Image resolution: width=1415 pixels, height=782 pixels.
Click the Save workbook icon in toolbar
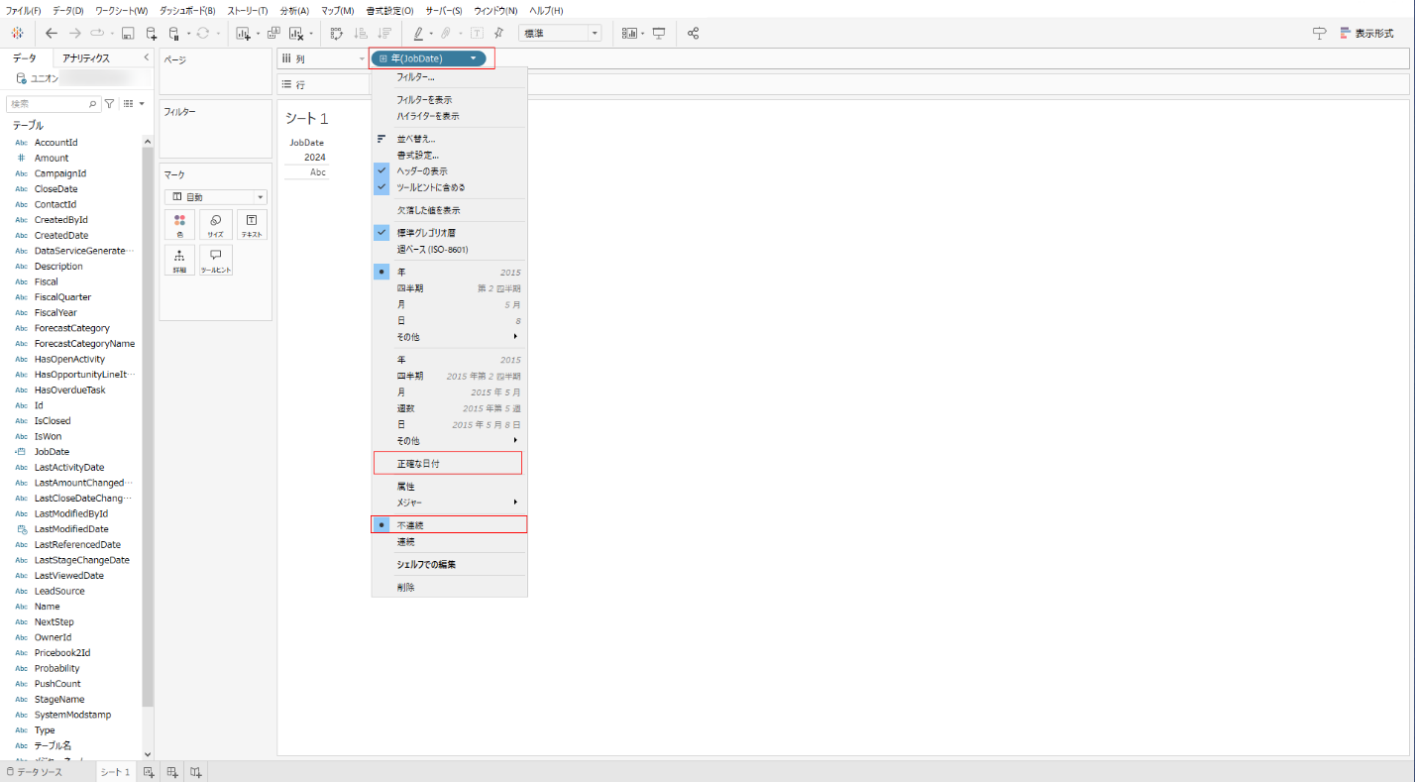click(x=128, y=34)
